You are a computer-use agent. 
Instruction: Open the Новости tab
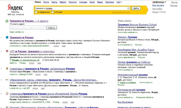[73, 2]
